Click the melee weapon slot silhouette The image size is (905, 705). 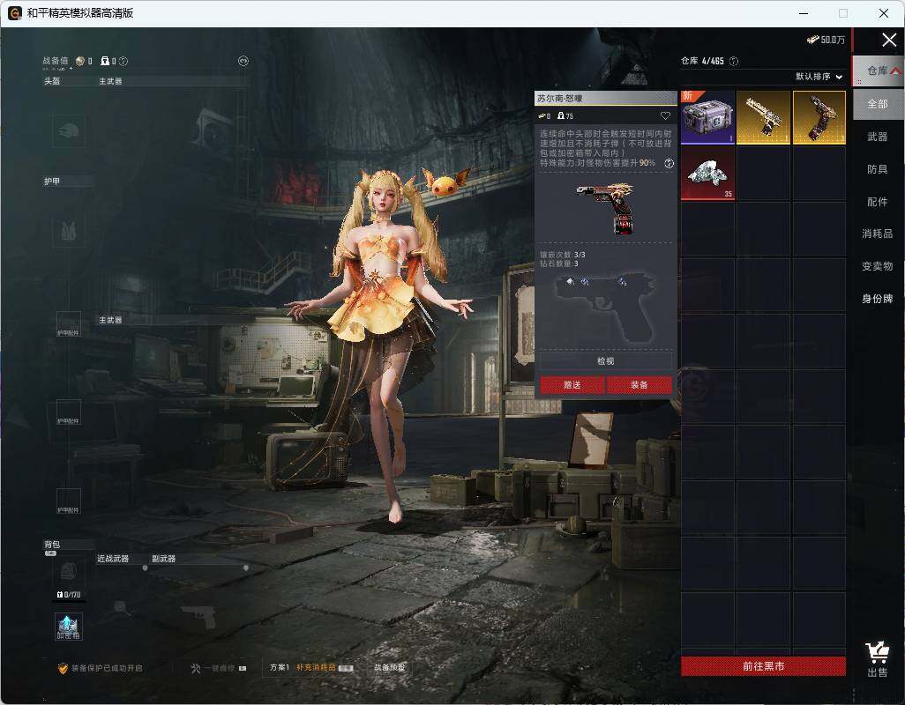120,606
